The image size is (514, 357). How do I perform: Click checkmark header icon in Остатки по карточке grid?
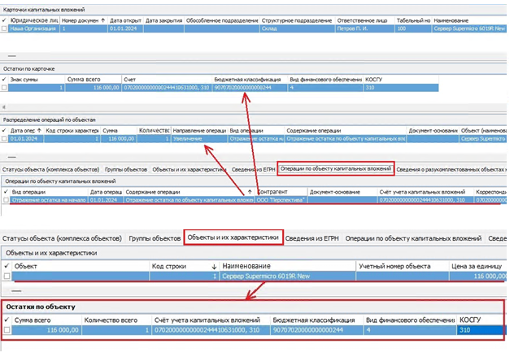(x=5, y=79)
